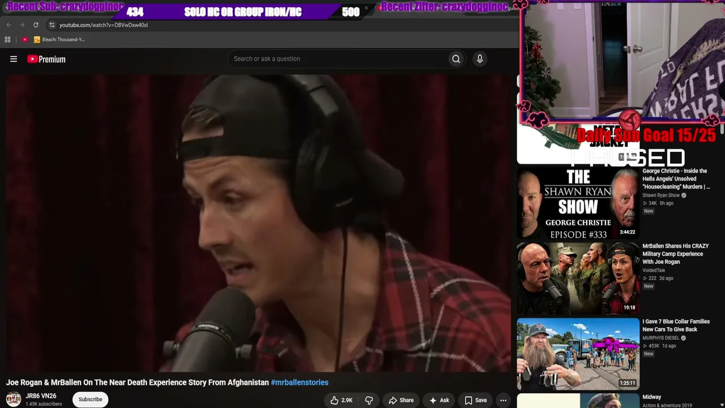Go to YouTube Premium home logo

(x=46, y=59)
